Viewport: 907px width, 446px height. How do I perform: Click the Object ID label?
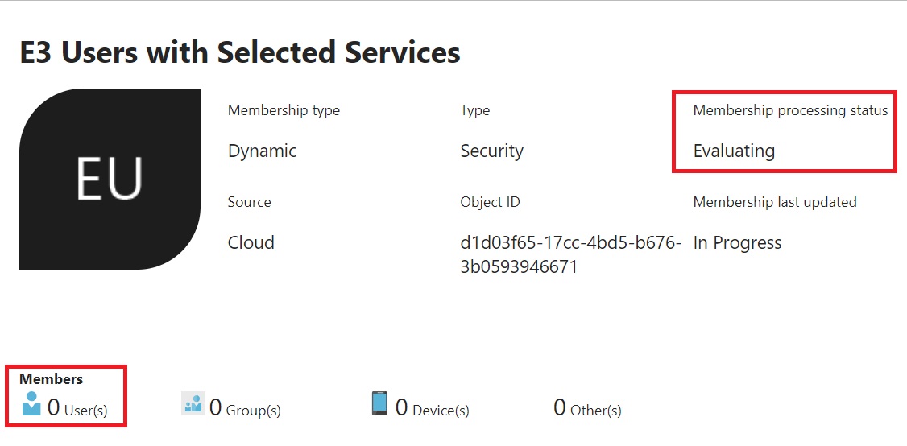point(490,202)
